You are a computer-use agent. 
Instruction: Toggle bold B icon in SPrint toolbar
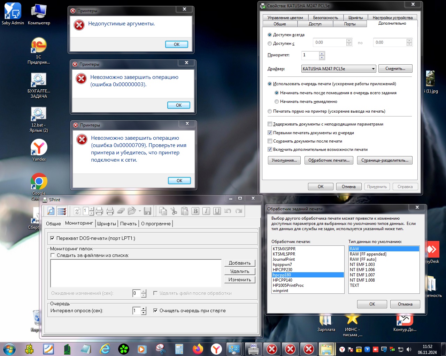point(195,211)
